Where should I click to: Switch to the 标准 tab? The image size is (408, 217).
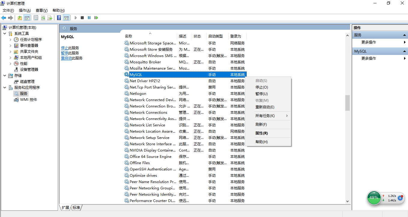point(77,207)
